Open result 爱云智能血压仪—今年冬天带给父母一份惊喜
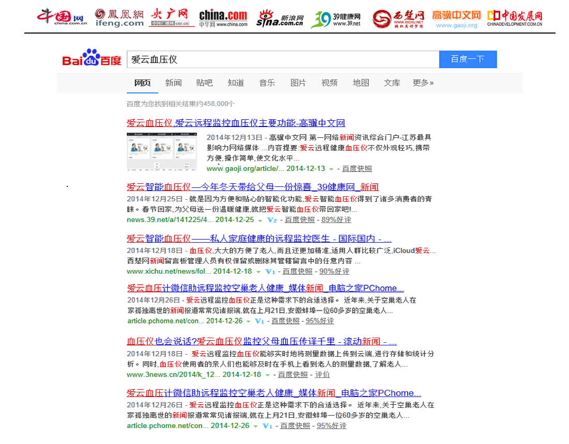 (x=252, y=187)
